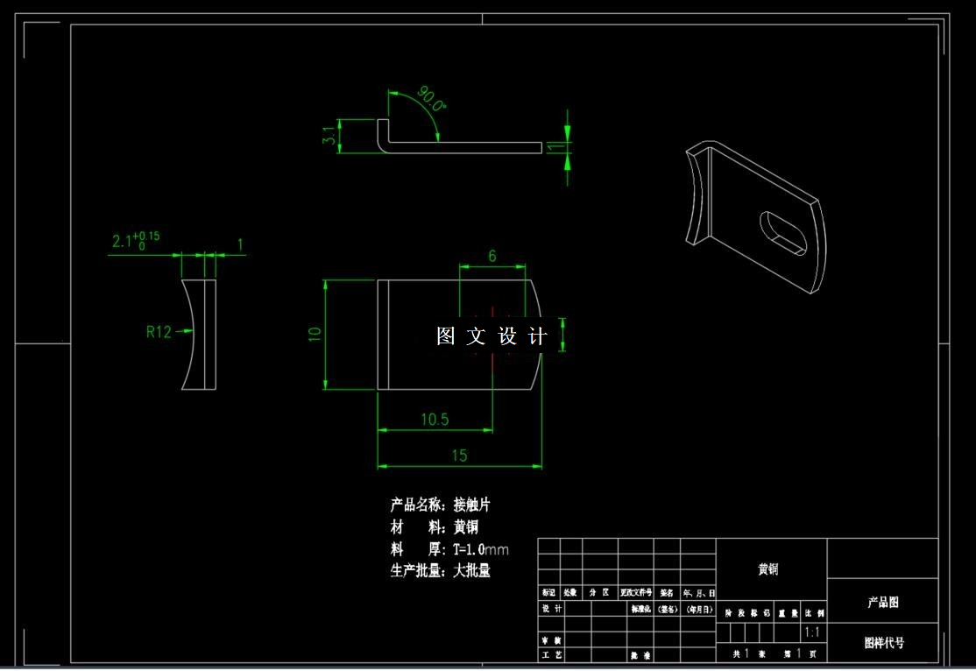Select the 6 width dimension
This screenshot has width=976, height=671.
pyautogui.click(x=493, y=254)
